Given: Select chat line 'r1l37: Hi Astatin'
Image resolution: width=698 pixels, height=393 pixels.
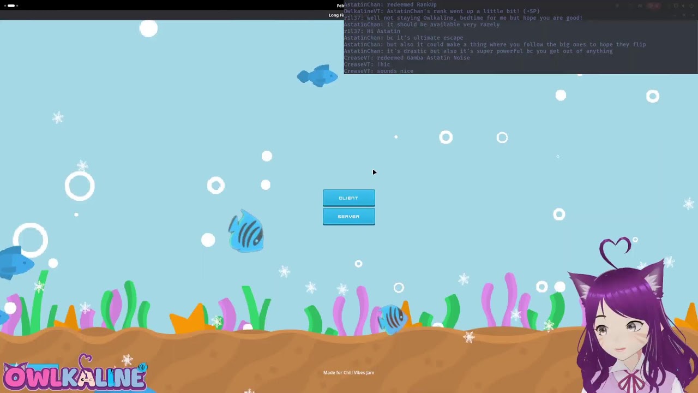Looking at the screenshot, I should 372,31.
